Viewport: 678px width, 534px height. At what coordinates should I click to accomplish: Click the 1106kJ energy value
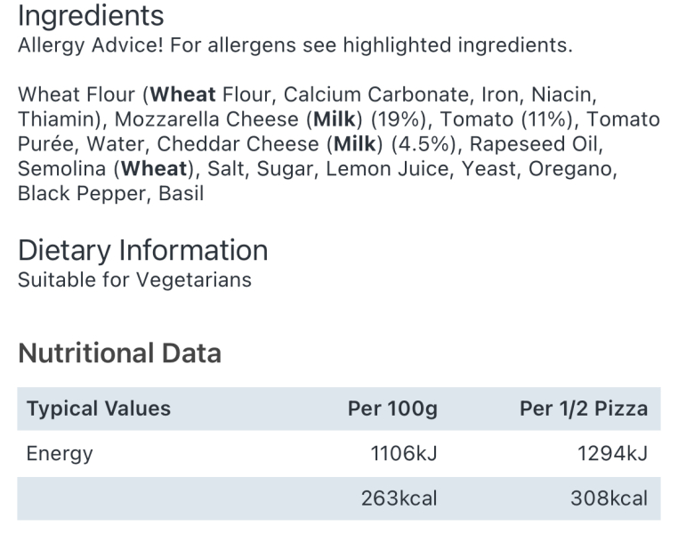(403, 454)
